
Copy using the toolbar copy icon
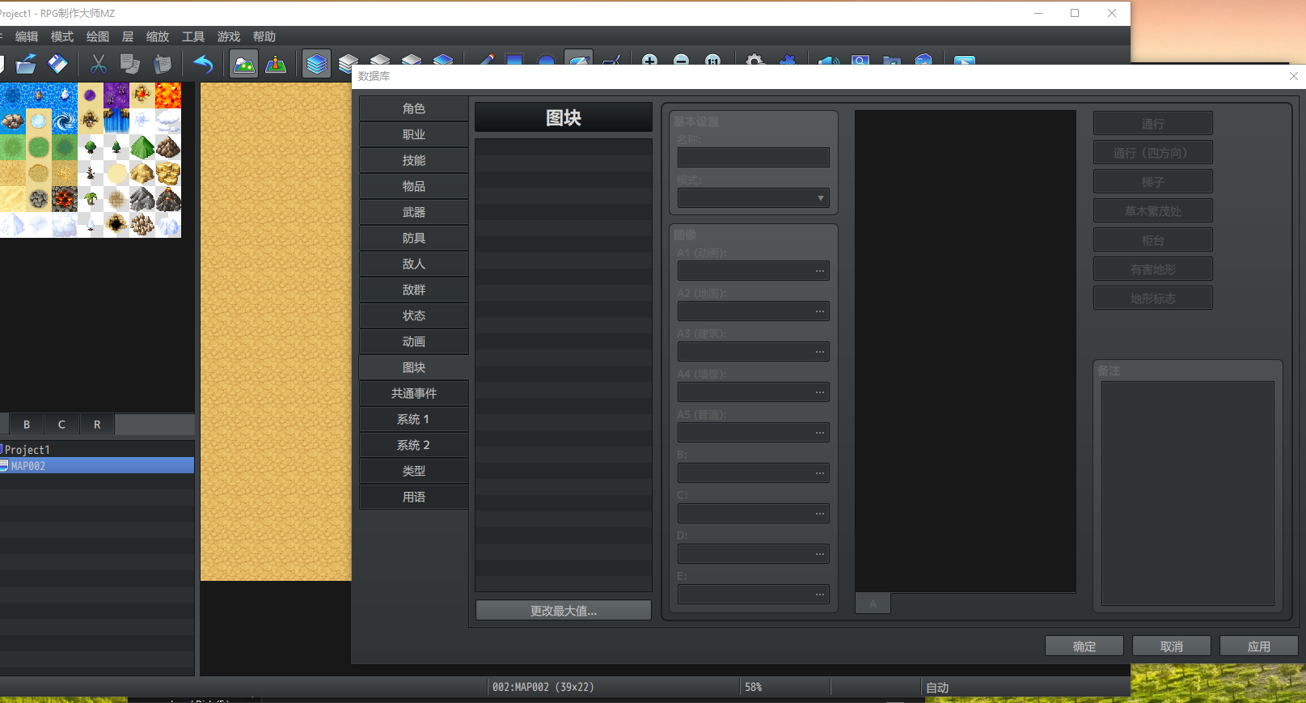pyautogui.click(x=130, y=64)
